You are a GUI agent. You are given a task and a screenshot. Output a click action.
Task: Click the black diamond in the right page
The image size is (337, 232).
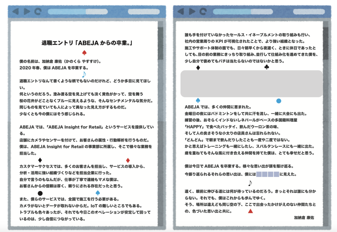click(x=198, y=68)
